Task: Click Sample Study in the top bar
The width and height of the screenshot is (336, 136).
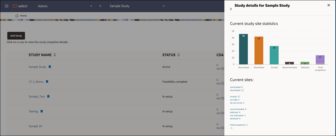Action: tap(119, 6)
